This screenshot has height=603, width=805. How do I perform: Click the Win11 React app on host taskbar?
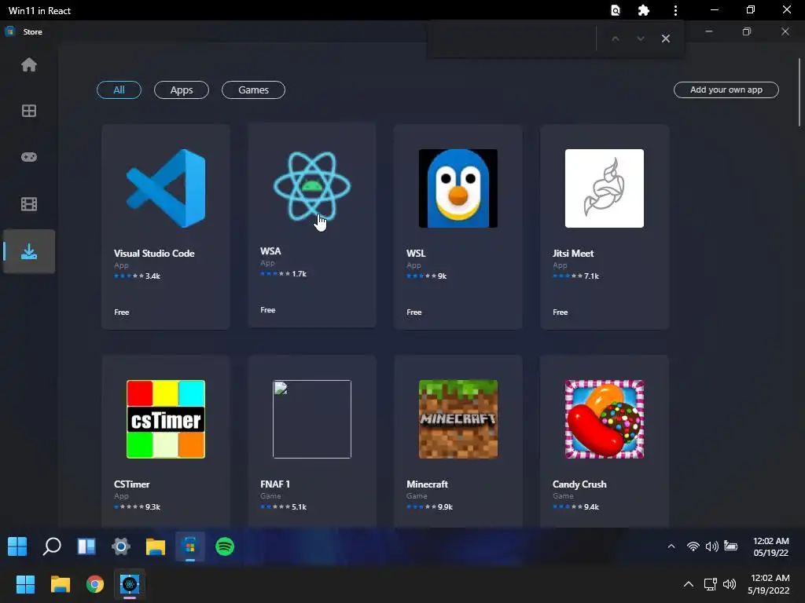click(x=130, y=584)
